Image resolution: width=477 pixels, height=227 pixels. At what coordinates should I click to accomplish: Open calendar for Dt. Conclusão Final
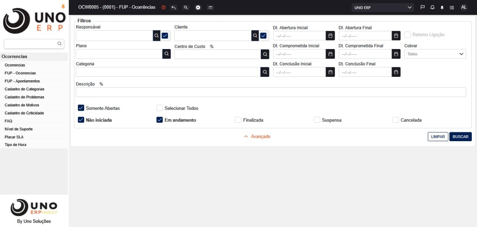click(x=396, y=72)
